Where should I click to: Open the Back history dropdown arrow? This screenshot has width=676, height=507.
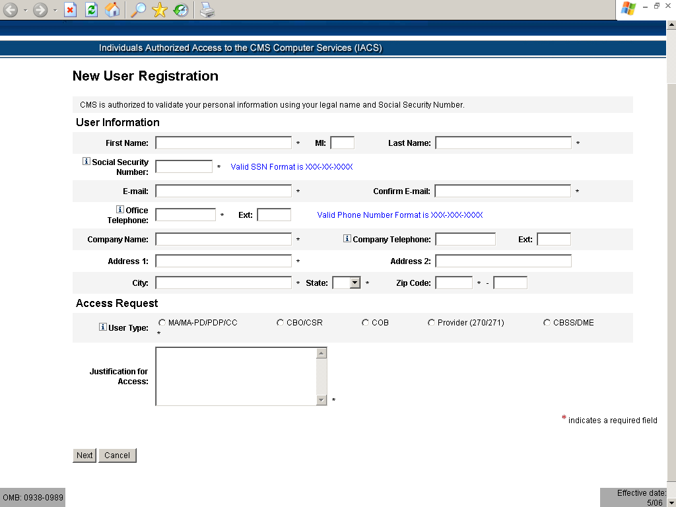click(25, 10)
